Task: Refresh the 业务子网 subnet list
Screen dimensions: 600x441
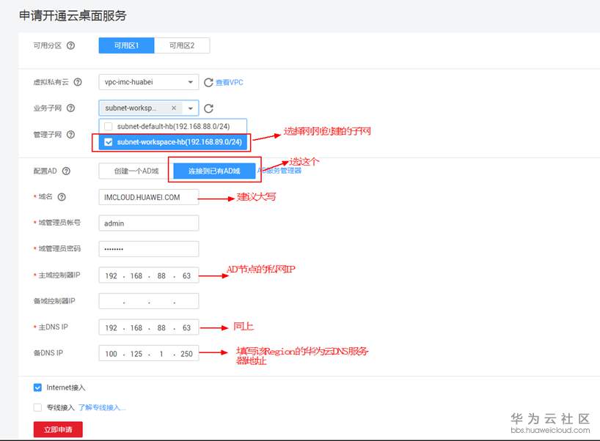Action: click(208, 108)
